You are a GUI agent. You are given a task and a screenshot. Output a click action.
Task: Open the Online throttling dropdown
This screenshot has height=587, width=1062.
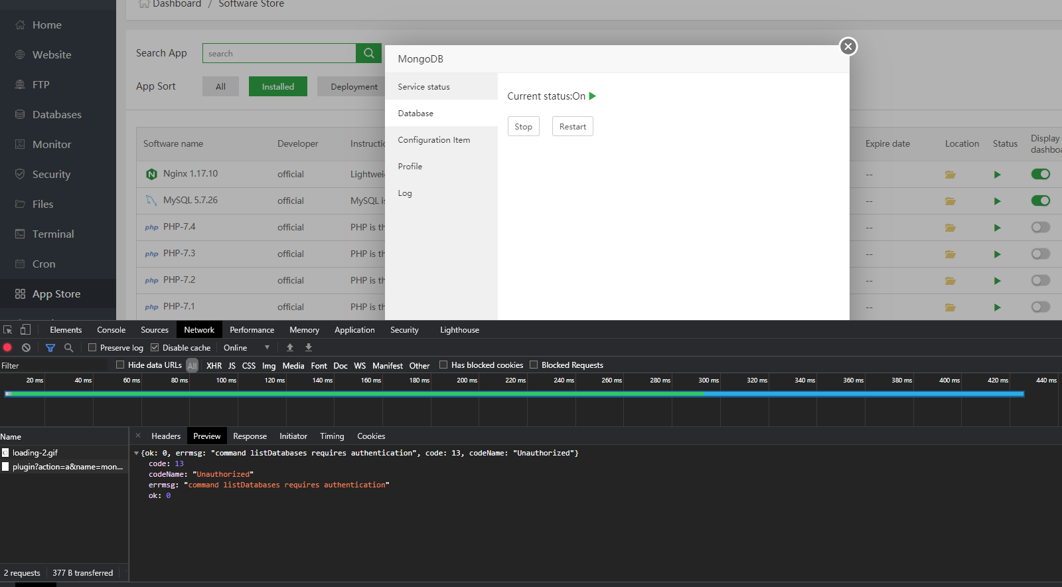pos(246,347)
